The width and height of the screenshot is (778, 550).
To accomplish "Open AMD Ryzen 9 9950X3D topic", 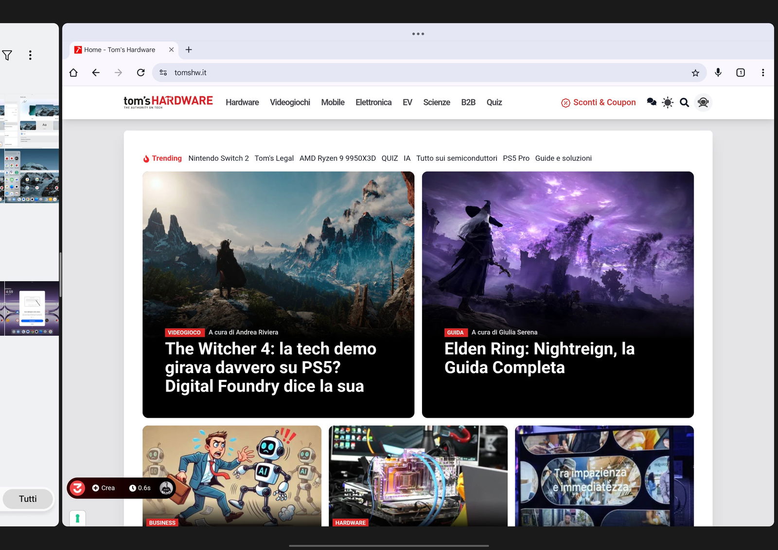I will tap(337, 158).
